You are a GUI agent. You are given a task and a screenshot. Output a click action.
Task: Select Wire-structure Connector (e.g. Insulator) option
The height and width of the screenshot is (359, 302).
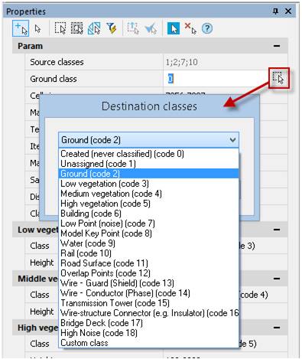(x=148, y=313)
